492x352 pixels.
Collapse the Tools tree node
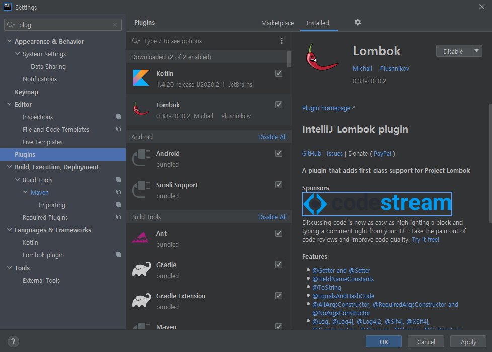10,268
